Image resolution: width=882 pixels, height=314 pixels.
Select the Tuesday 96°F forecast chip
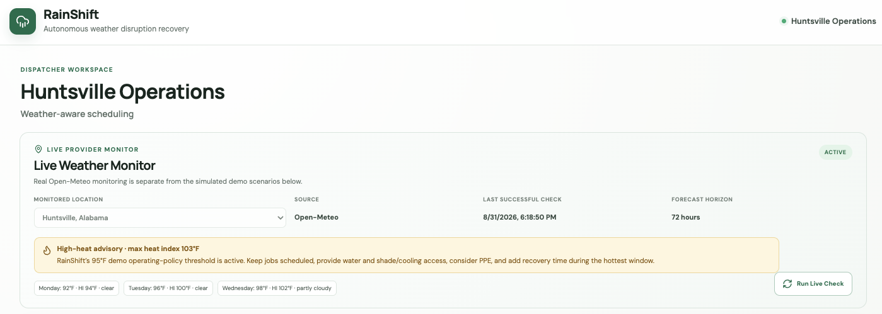click(x=168, y=288)
